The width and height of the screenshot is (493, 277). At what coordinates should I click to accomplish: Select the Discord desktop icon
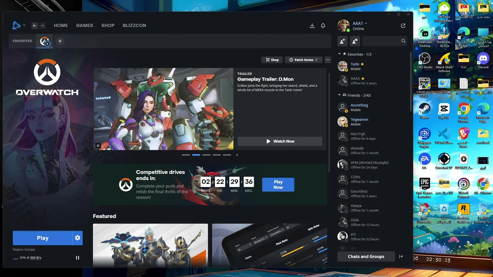click(x=483, y=62)
